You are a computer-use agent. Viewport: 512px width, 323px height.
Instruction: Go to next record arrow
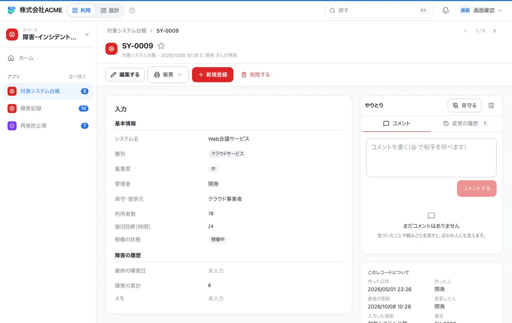pos(495,31)
